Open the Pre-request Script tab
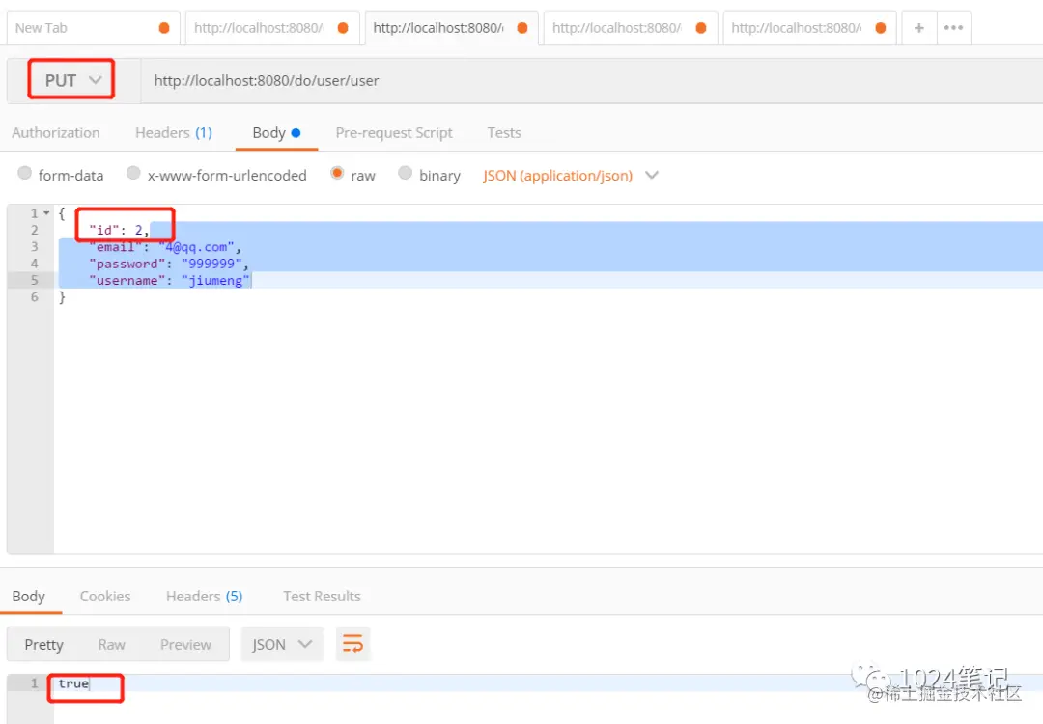1043x724 pixels. (x=394, y=133)
